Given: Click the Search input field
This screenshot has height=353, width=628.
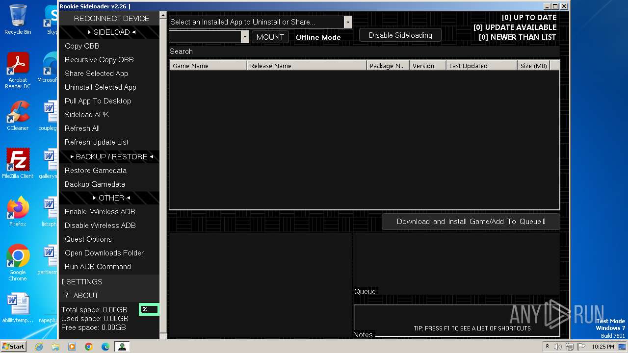Looking at the screenshot, I should 364,51.
